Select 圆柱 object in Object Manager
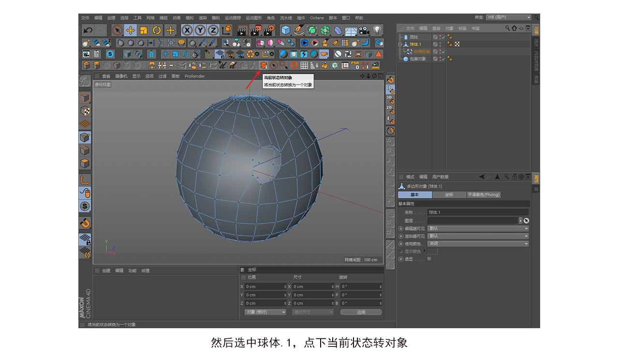The height and width of the screenshot is (362, 619). pyautogui.click(x=414, y=37)
